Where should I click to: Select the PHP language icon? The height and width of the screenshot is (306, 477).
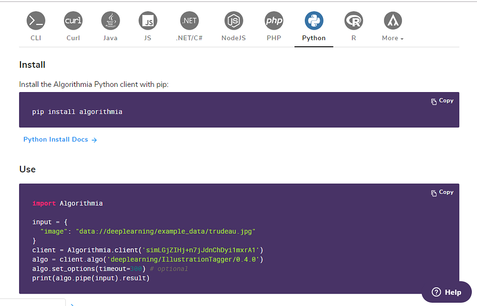(x=274, y=21)
